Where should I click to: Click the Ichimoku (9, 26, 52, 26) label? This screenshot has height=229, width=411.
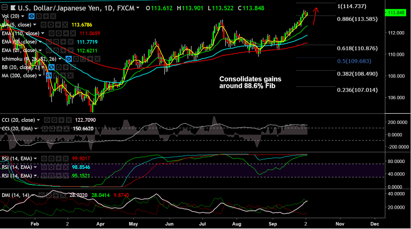pos(29,59)
